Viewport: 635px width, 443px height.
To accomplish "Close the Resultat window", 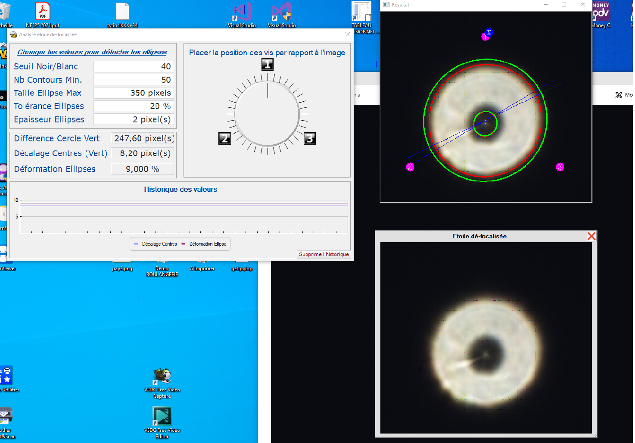I will [x=583, y=5].
